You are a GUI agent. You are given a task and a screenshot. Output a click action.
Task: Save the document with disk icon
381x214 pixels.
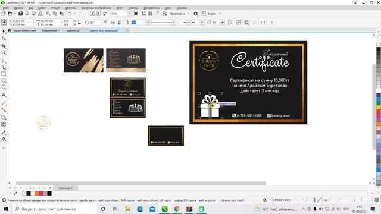click(x=21, y=14)
